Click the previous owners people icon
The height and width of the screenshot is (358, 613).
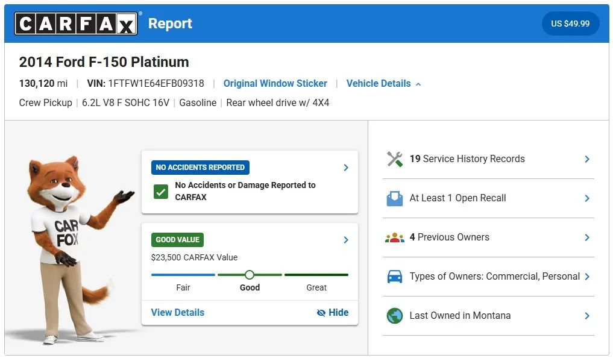click(394, 237)
